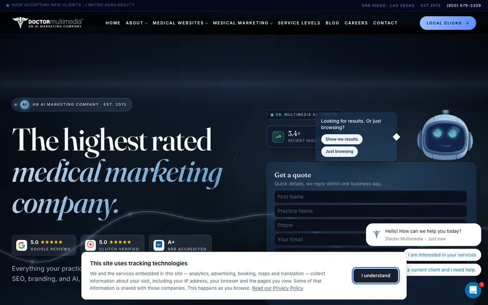The height and width of the screenshot is (305, 488).
Task: Click 'SAN DIEGO · LAS VEGAS' text
Action: pos(388,5)
